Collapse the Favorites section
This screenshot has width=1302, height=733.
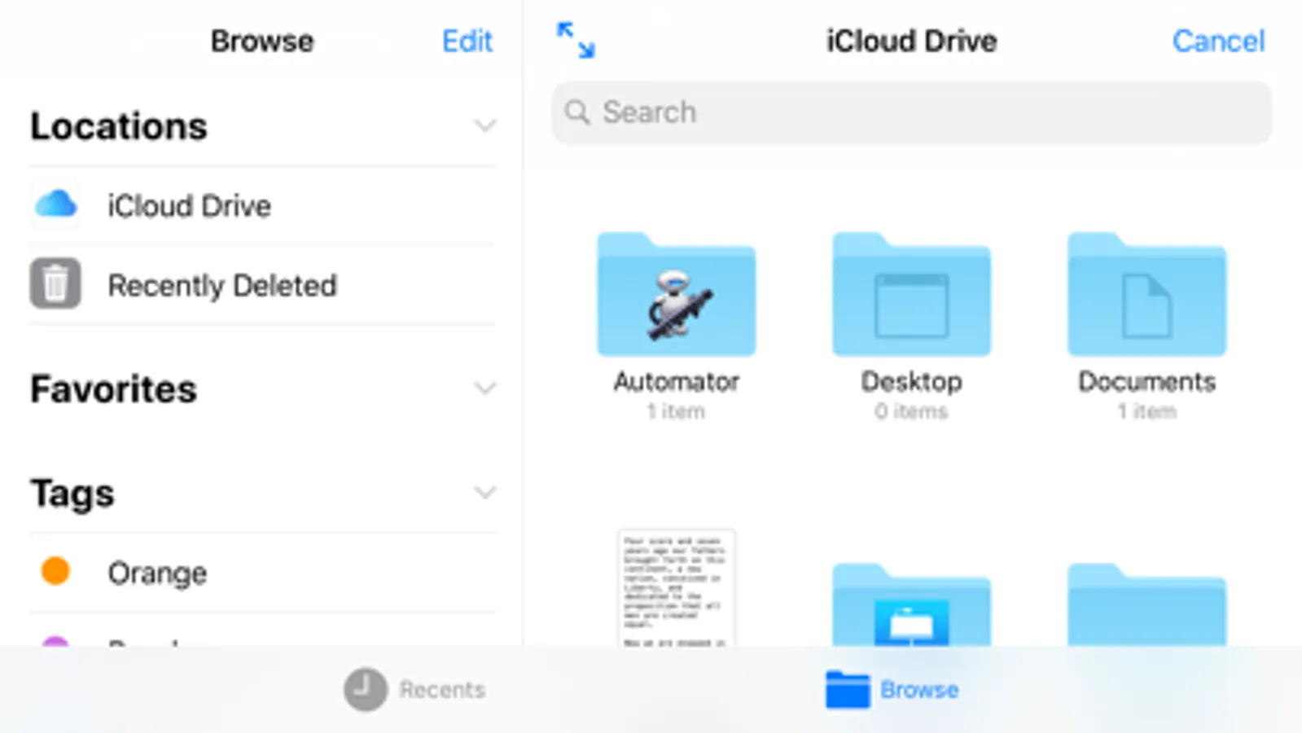[x=484, y=388]
